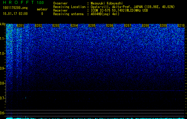The height and width of the screenshot is (119, 187).
Task: Click time marker 0204
Action: point(74,26)
